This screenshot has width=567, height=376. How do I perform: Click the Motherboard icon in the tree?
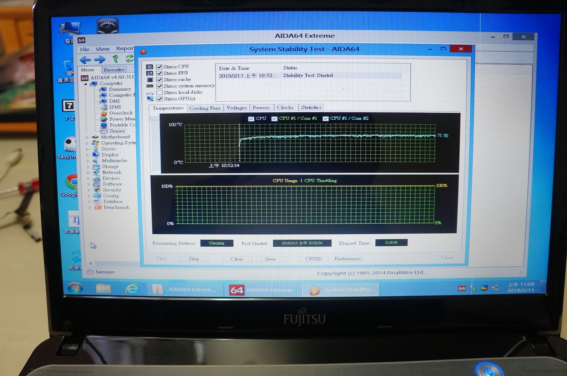(95, 137)
